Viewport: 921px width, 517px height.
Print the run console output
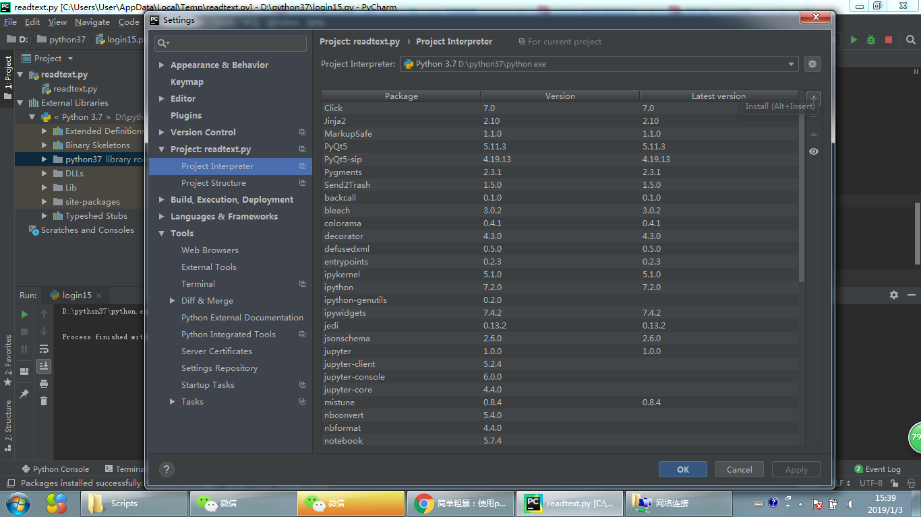tap(43, 384)
